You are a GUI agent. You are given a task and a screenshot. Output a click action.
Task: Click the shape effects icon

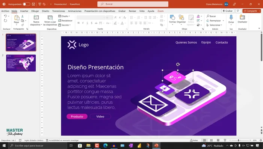[x=198, y=25]
